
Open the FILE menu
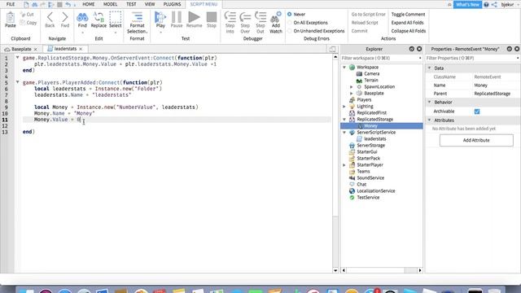tap(11, 4)
